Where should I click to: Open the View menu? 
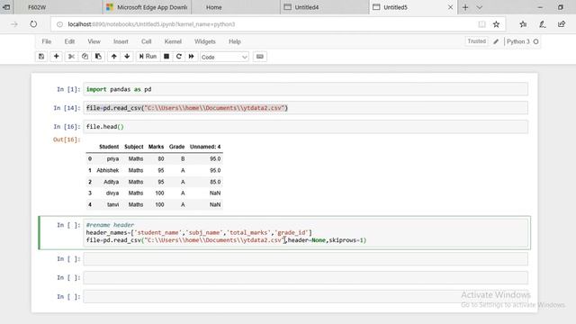(94, 41)
